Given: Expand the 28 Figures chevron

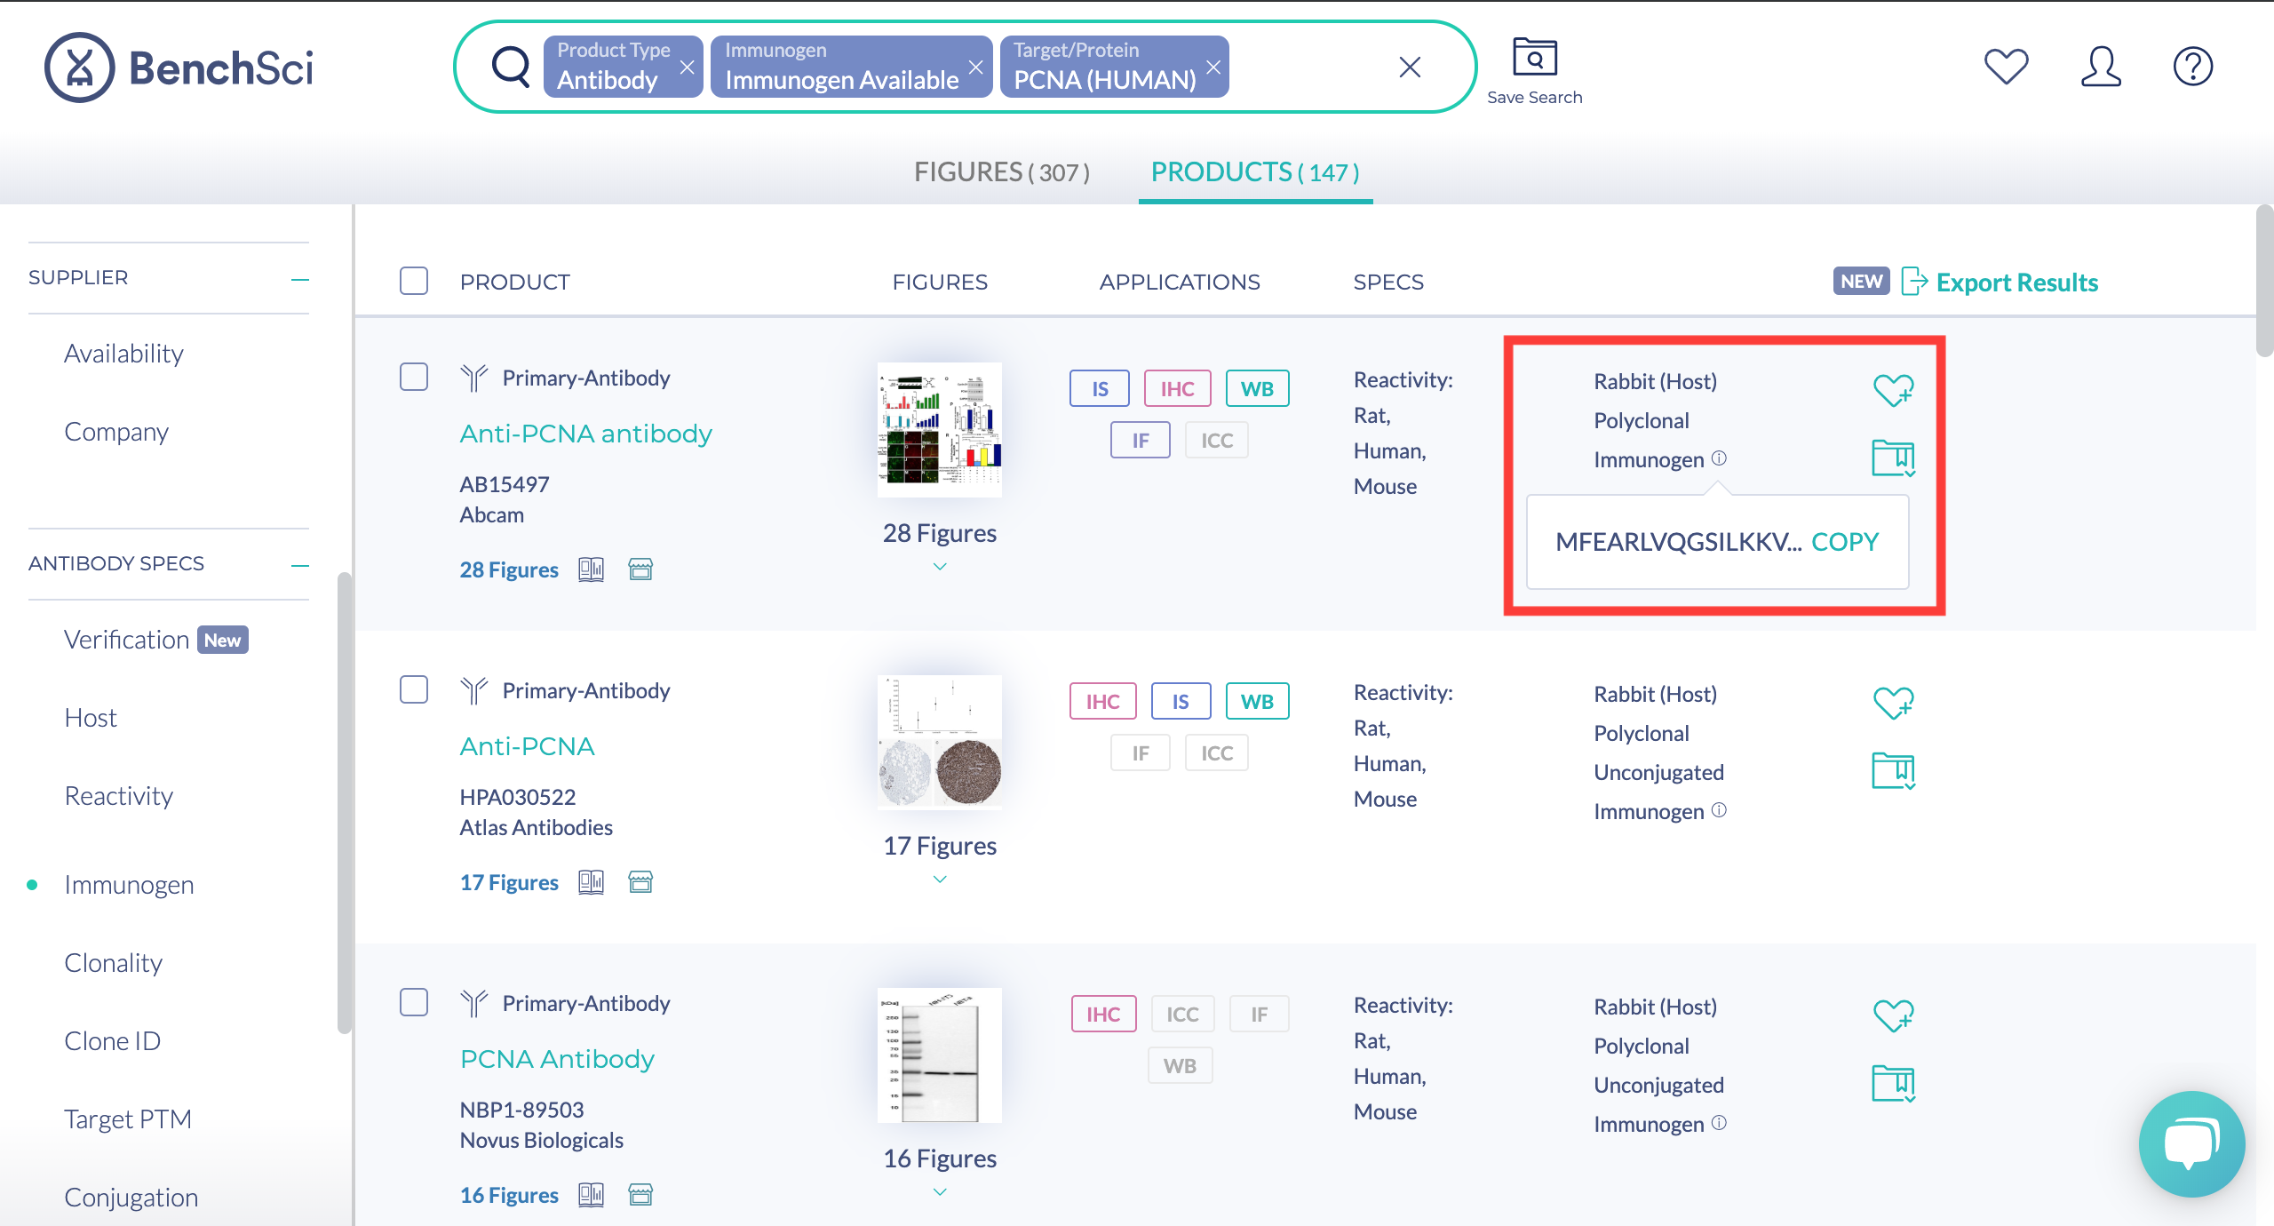Looking at the screenshot, I should pyautogui.click(x=940, y=567).
